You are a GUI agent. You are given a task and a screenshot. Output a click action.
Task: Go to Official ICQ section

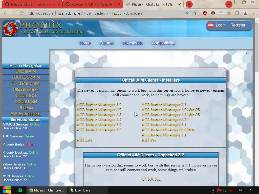(x=26, y=96)
